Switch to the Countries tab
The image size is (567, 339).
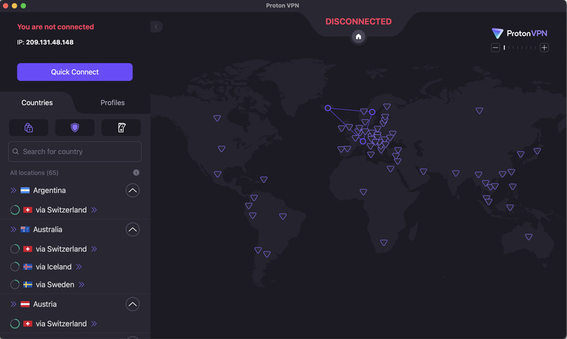tap(37, 103)
